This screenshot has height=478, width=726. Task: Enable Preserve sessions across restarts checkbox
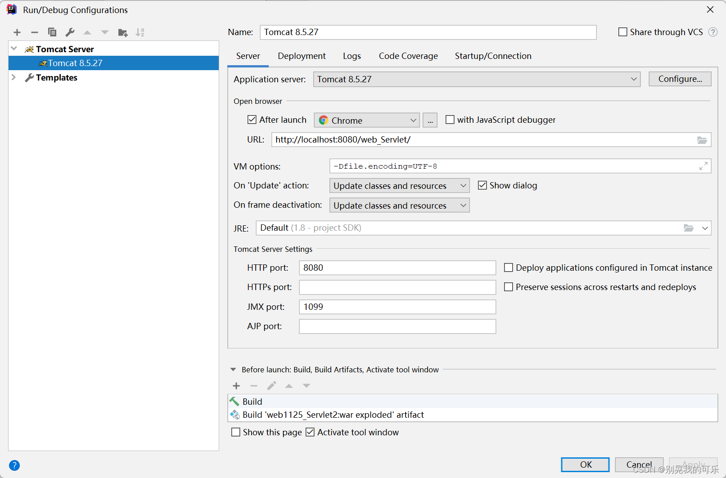coord(509,287)
